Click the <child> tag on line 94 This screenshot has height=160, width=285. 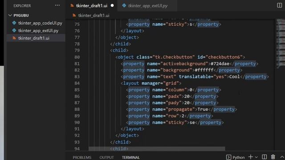tap(119, 148)
